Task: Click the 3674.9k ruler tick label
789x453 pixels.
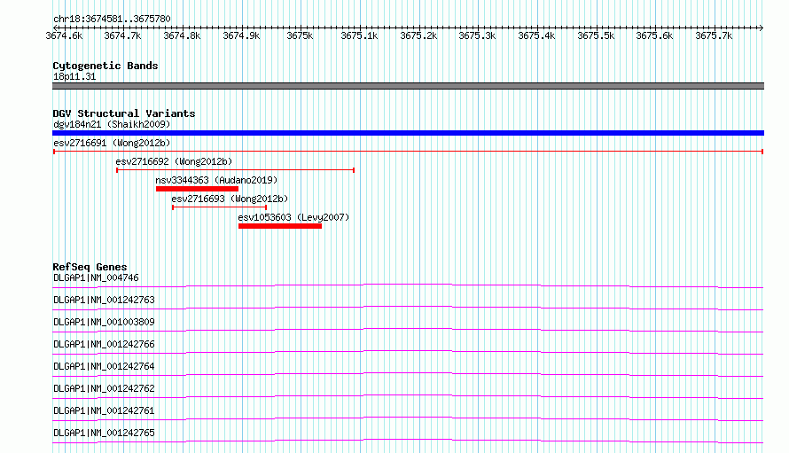Action: (241, 35)
